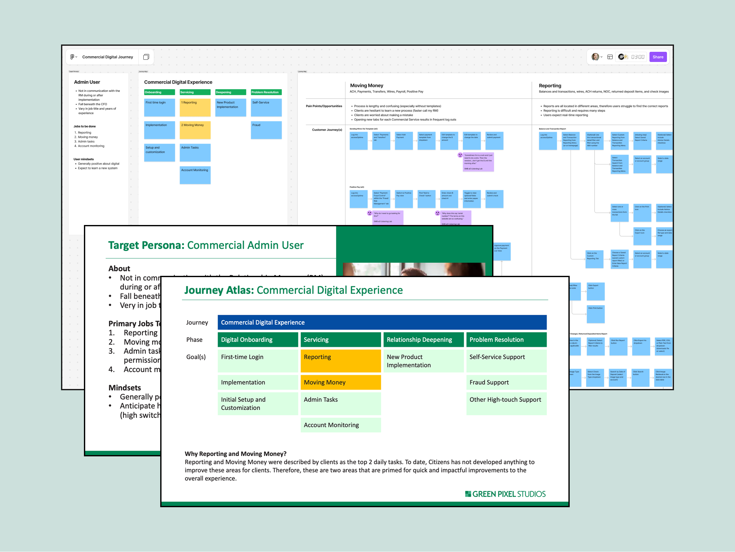Click the sad face beside 'Why do I need' note
The image size is (735, 552).
[369, 213]
